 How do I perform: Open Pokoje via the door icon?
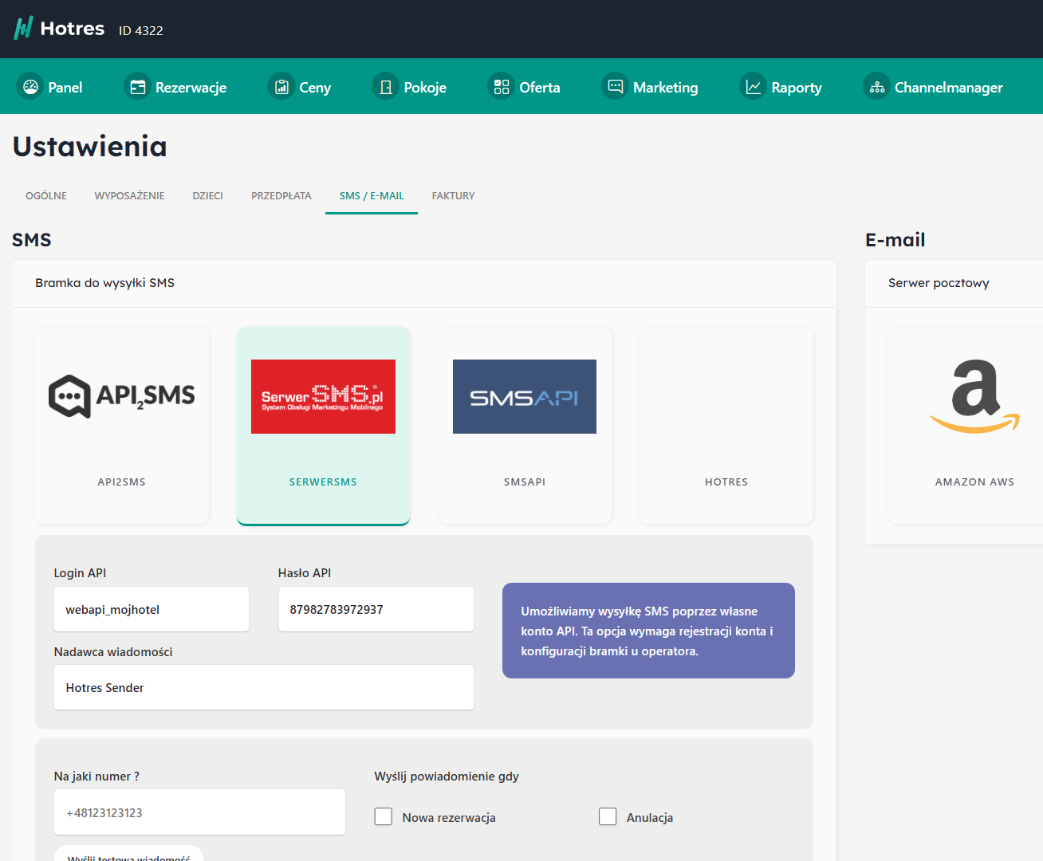386,87
